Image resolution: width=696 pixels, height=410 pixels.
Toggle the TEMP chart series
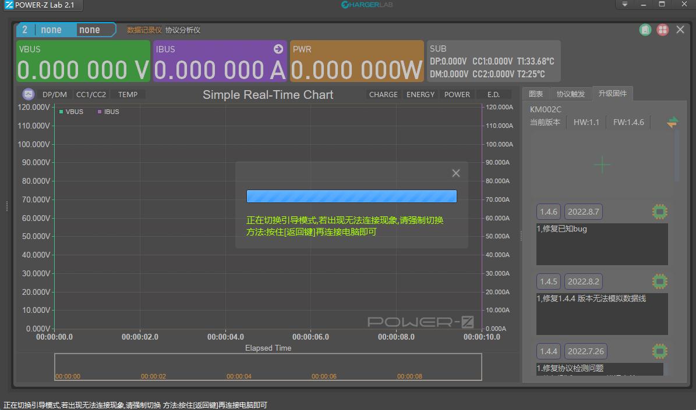pyautogui.click(x=128, y=94)
